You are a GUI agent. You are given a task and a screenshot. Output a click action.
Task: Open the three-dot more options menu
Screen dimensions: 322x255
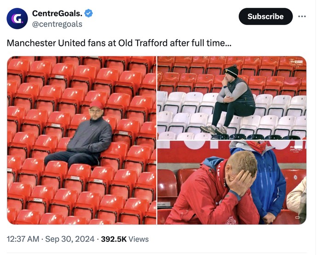302,17
